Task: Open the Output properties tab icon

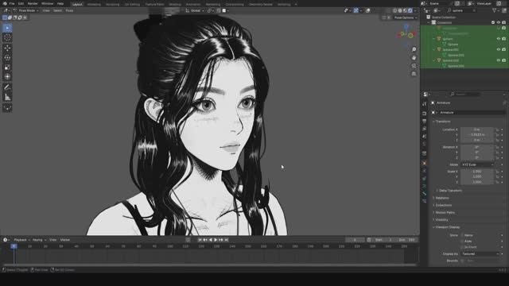Action: [424, 121]
